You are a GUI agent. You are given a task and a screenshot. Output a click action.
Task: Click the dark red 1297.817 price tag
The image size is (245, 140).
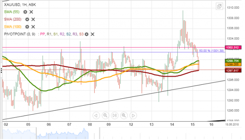click(x=233, y=71)
